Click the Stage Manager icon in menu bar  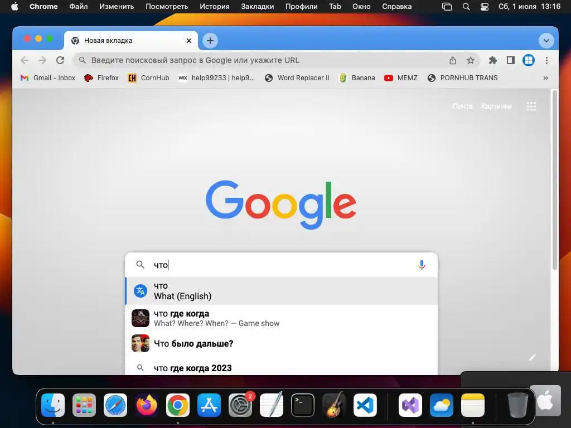pos(447,7)
